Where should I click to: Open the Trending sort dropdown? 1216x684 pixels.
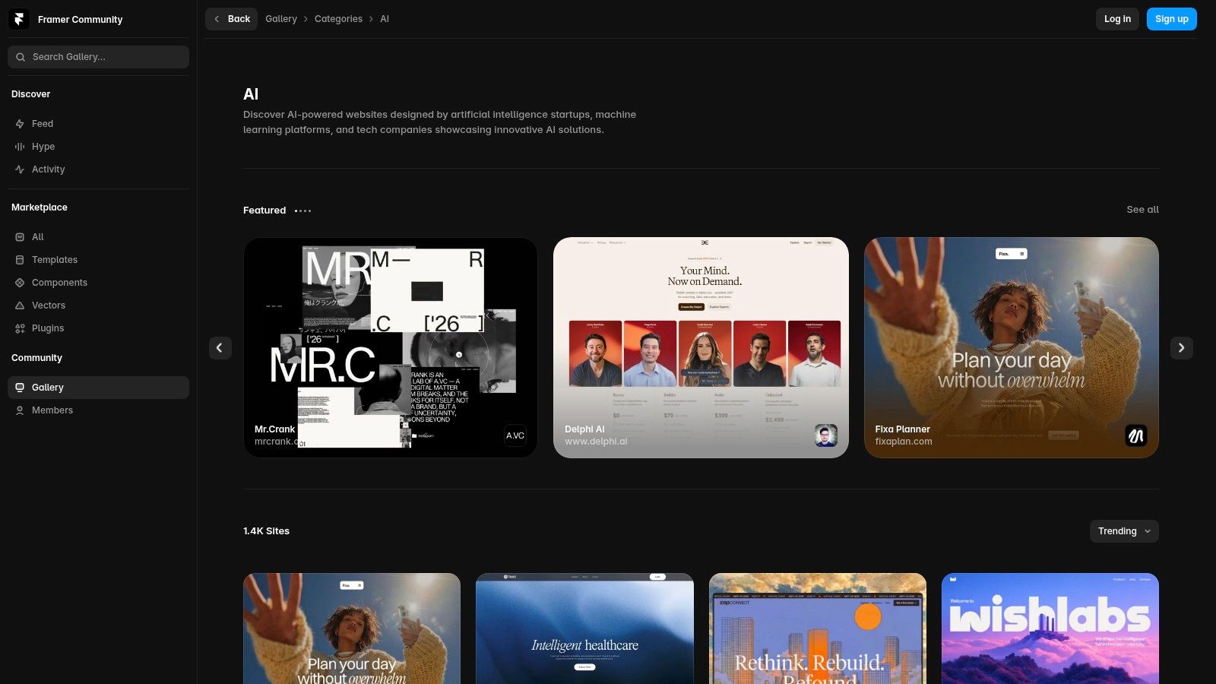pyautogui.click(x=1124, y=531)
